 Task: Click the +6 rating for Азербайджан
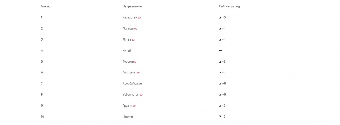[x=224, y=84]
